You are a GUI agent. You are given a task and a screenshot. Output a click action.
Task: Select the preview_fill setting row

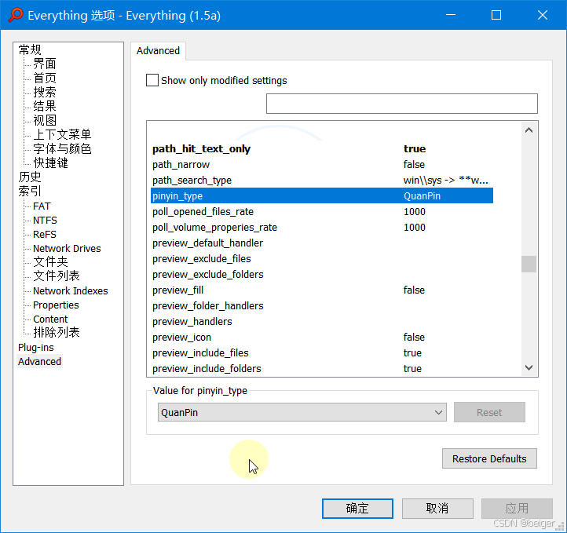pos(322,290)
